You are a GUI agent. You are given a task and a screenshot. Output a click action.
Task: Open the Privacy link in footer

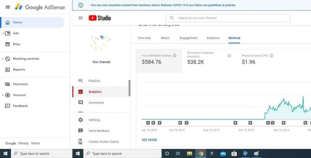(23, 143)
